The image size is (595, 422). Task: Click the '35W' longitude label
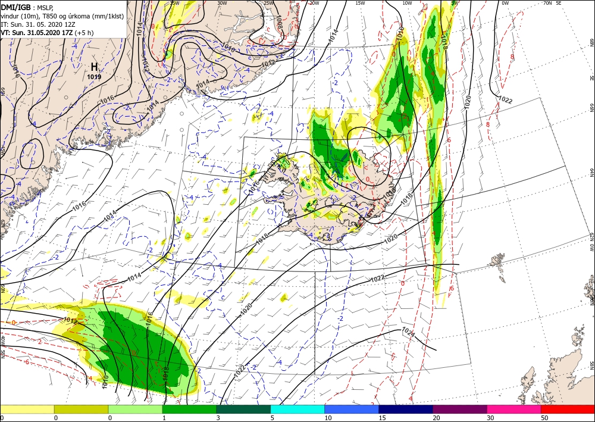174,2
